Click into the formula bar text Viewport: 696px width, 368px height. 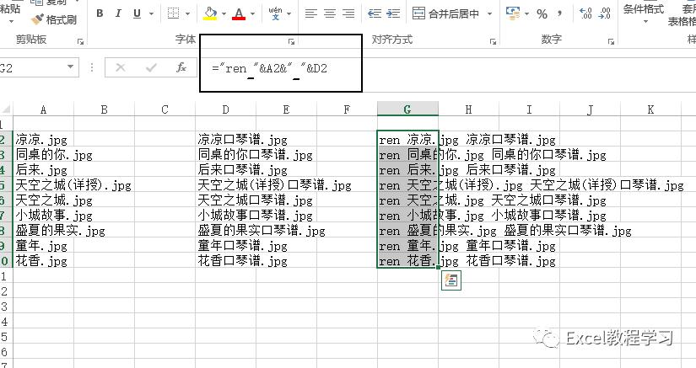[269, 68]
